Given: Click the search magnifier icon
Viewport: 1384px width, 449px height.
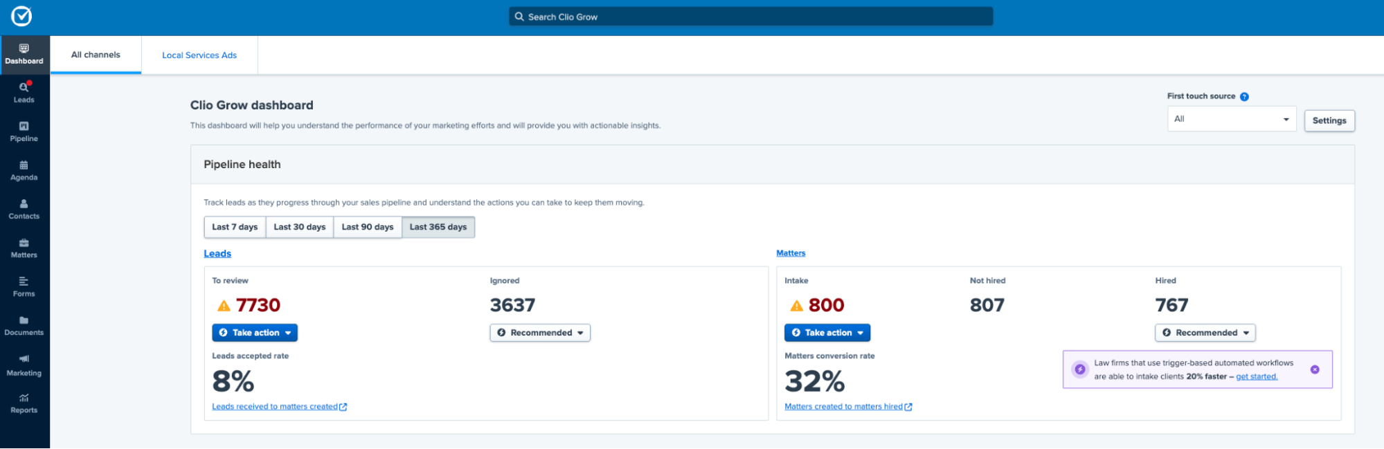Looking at the screenshot, I should point(519,17).
